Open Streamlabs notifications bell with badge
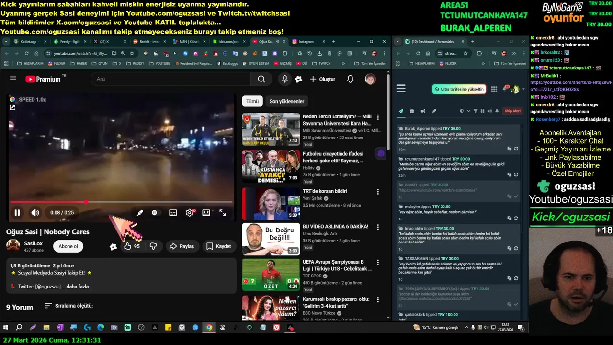 (505, 89)
